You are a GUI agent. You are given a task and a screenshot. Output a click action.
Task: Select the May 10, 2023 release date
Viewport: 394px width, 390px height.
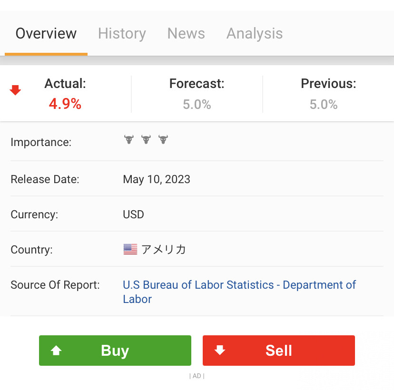pos(157,179)
